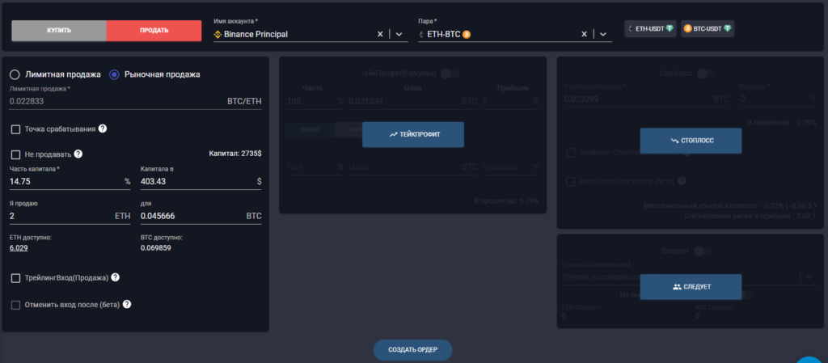Check the Не продавать checkbox
Viewport: 828px width, 363px height.
tap(16, 154)
